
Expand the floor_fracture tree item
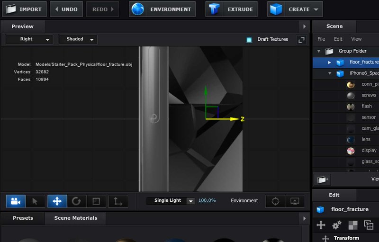[330, 62]
